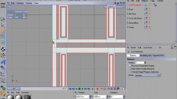Open Material manager Function menu
Screen dimensions: 177x99
tap(25, 92)
